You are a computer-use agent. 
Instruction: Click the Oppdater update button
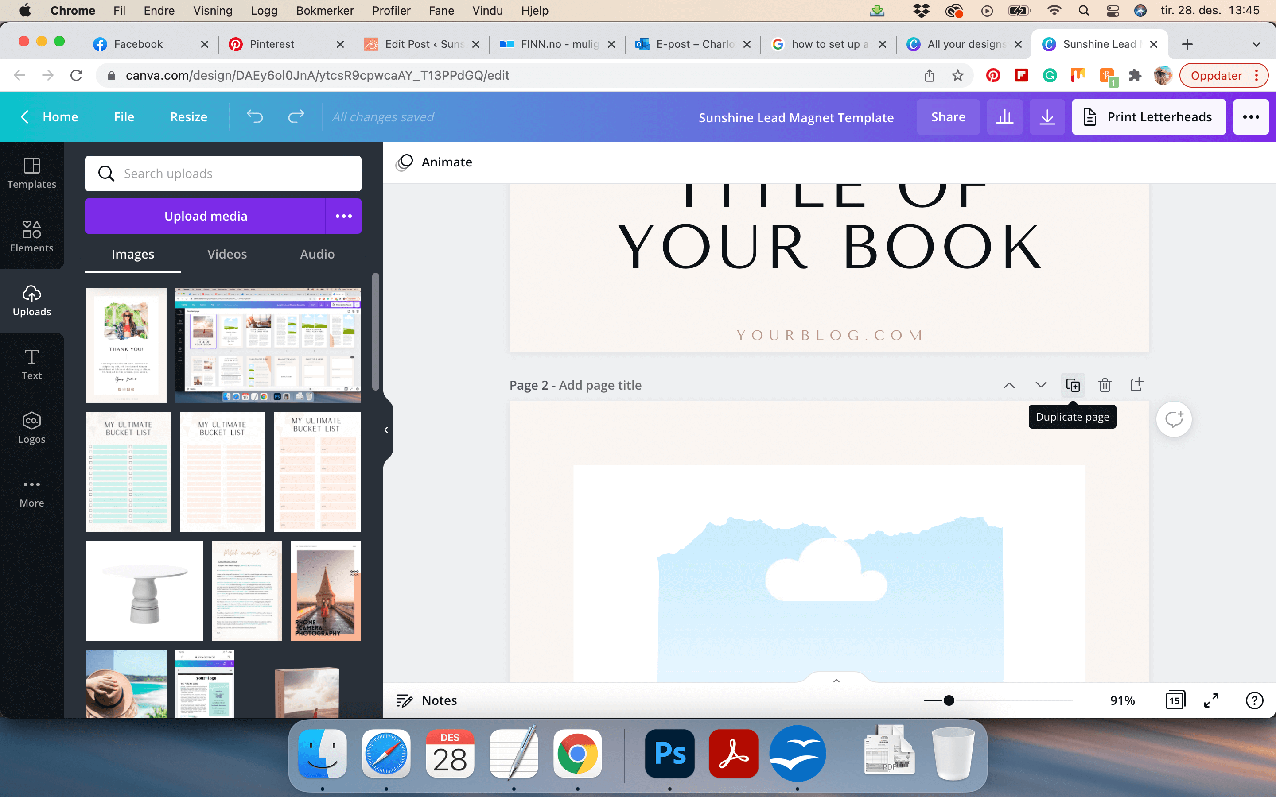click(1217, 75)
